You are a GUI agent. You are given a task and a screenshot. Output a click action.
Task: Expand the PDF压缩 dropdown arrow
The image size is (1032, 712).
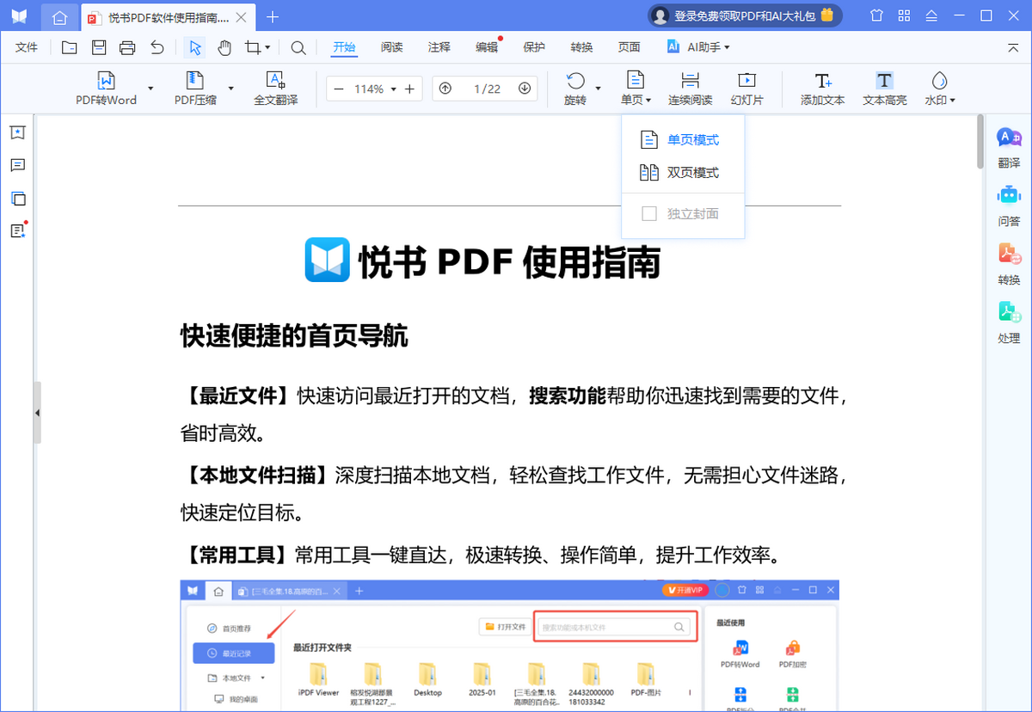[x=230, y=89]
